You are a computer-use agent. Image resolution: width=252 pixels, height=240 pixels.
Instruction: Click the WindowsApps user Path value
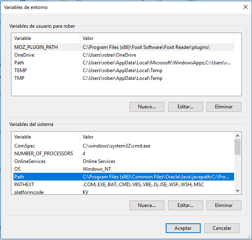click(x=157, y=63)
